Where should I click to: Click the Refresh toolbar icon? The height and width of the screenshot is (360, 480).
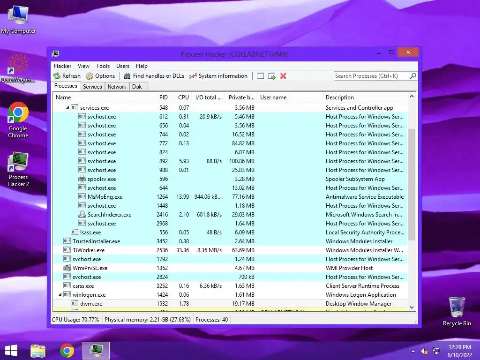click(x=57, y=76)
